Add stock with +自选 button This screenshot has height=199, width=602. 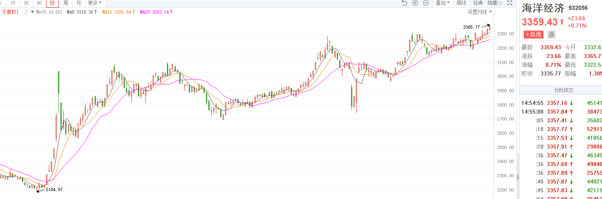[533, 35]
